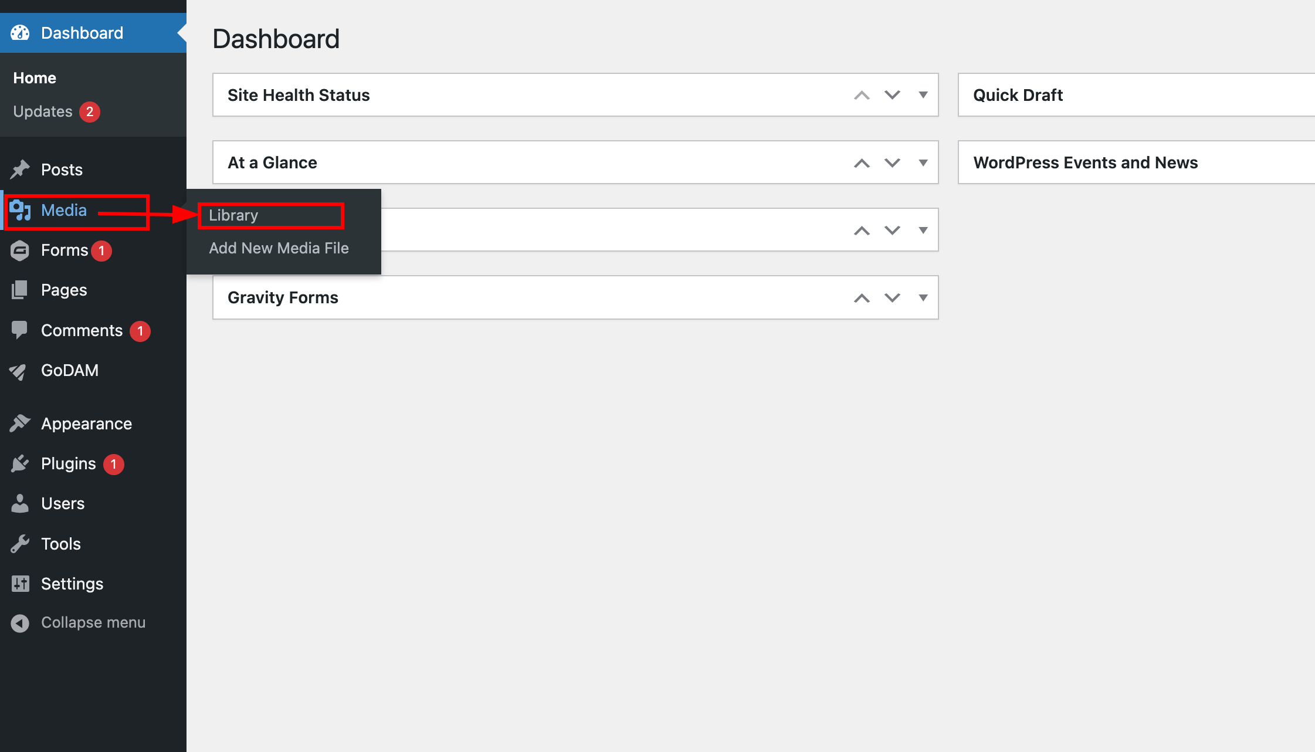Select Add New Media File
Screen dimensions: 1315x752
(279, 248)
